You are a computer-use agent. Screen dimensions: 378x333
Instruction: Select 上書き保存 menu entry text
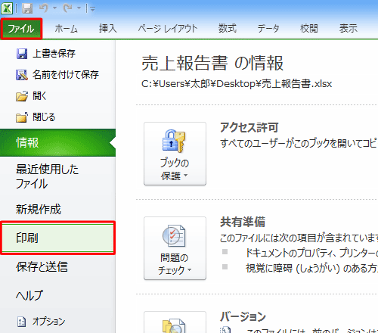click(54, 54)
